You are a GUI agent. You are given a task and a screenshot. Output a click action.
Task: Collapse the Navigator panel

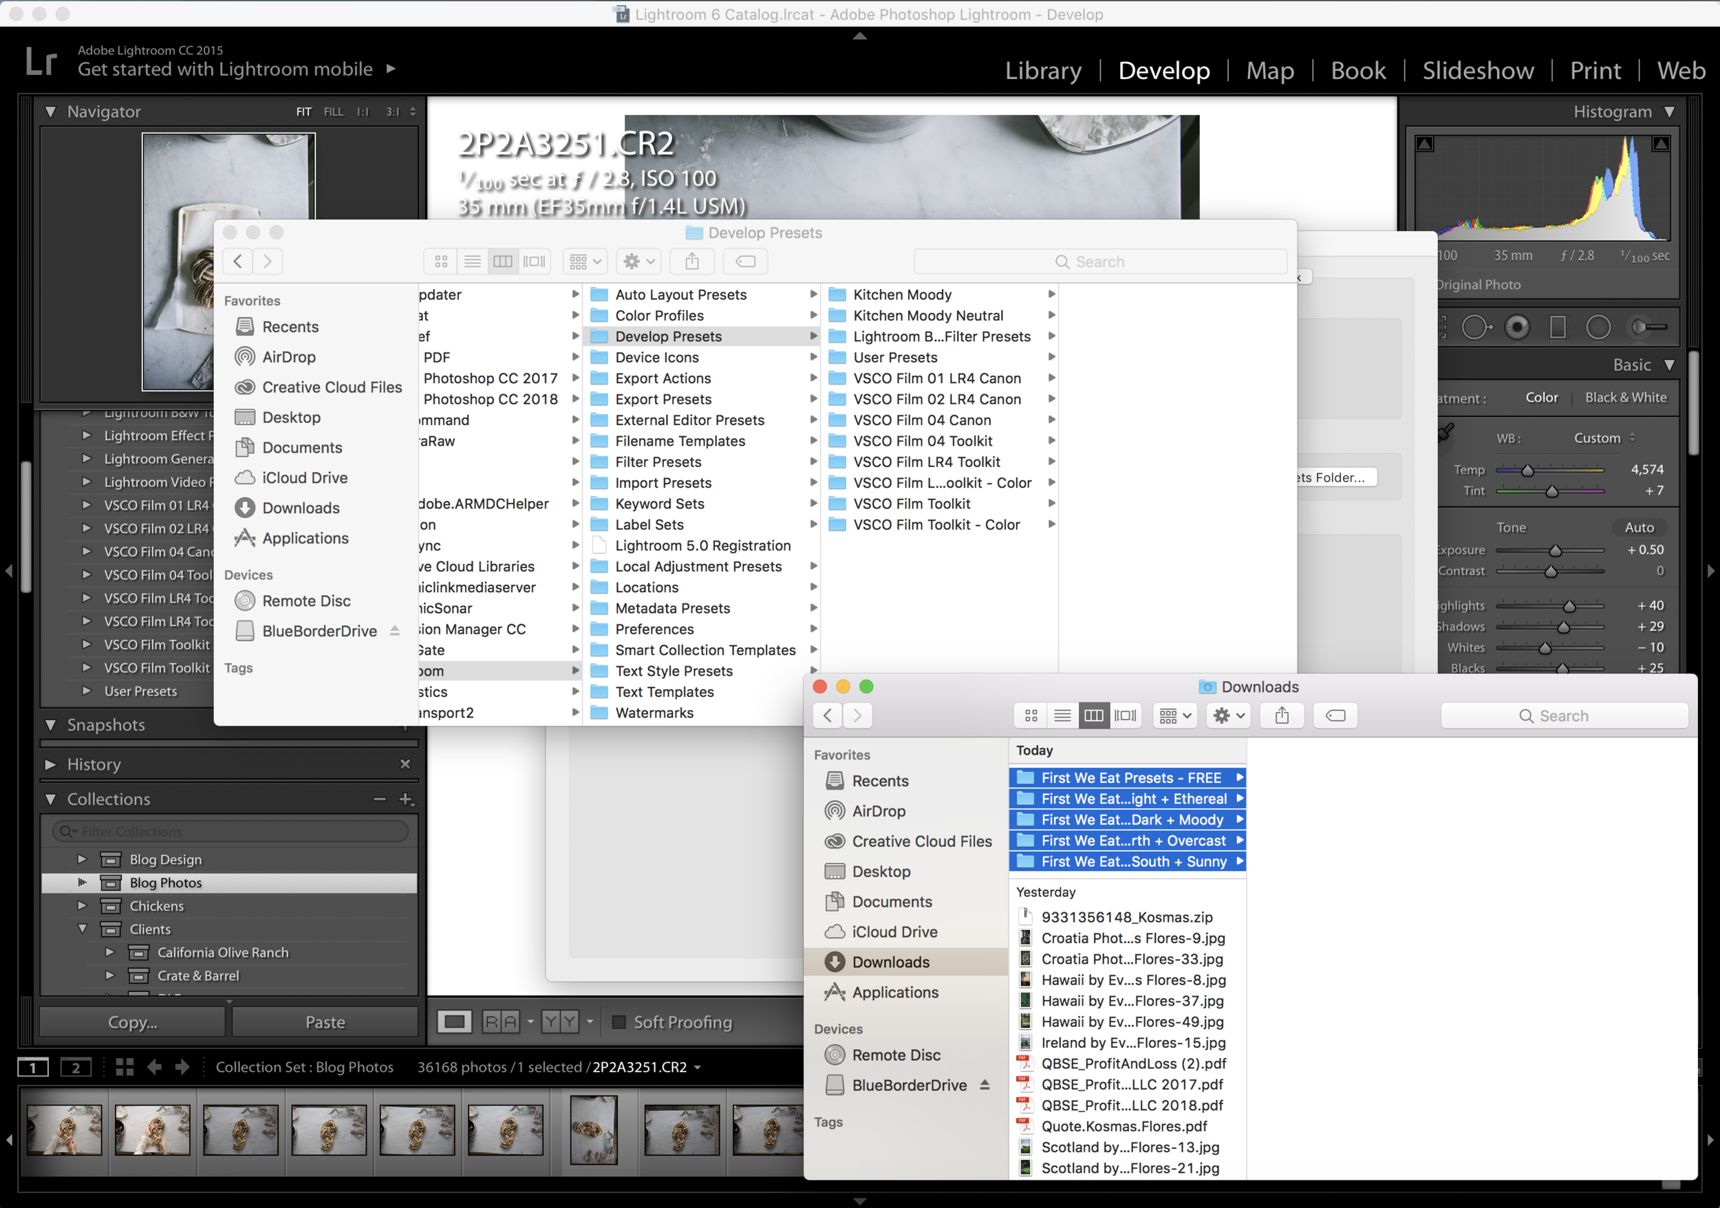coord(50,111)
